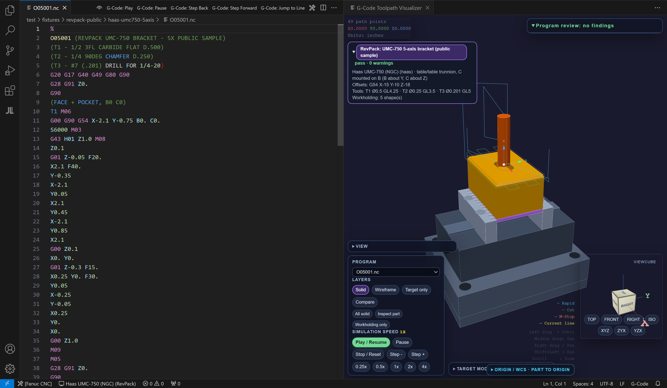Expand the VIEW section
The width and height of the screenshot is (667, 388).
tap(402, 246)
